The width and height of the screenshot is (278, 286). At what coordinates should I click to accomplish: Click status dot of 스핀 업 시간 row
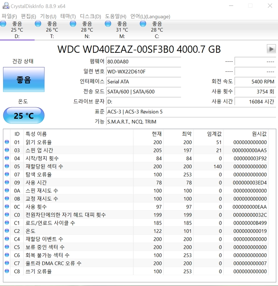pos(7,150)
